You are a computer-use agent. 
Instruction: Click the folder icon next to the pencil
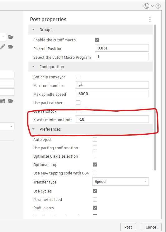pyautogui.click(x=11, y=47)
